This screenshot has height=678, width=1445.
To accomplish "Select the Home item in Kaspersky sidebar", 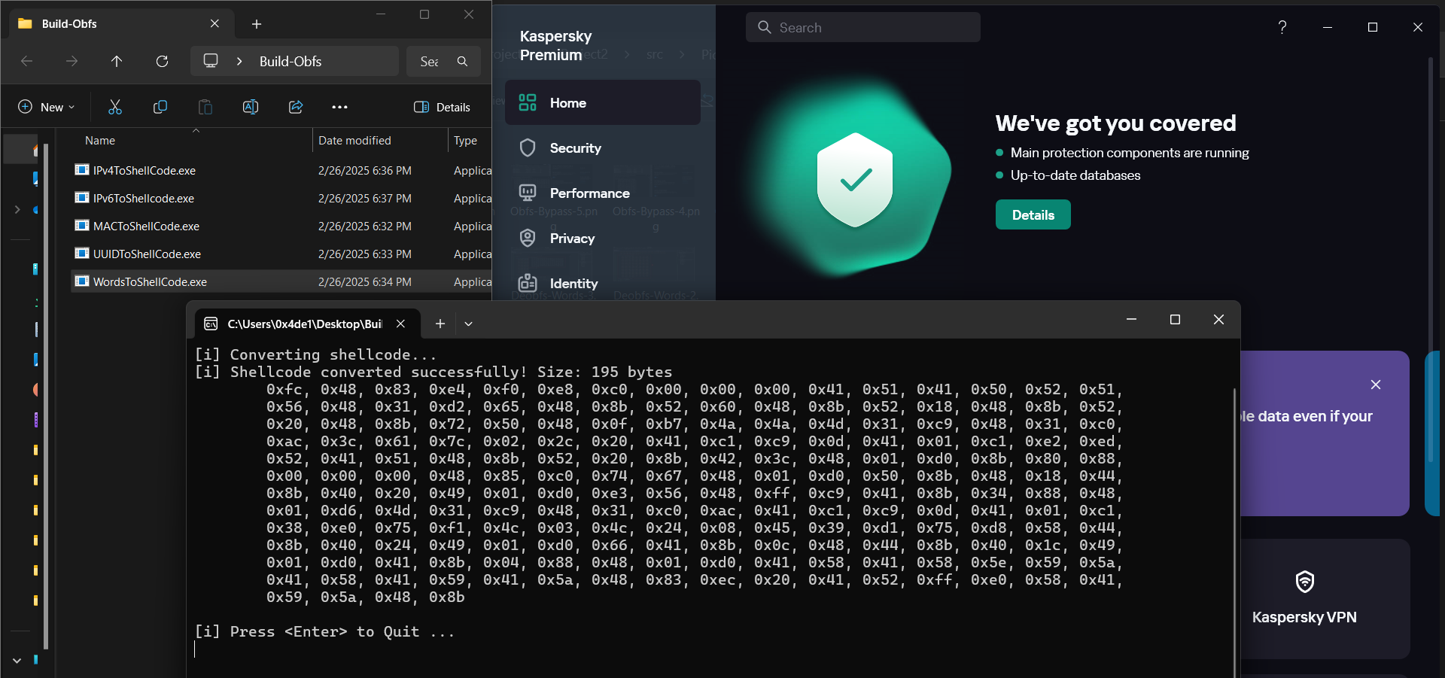I will (603, 102).
